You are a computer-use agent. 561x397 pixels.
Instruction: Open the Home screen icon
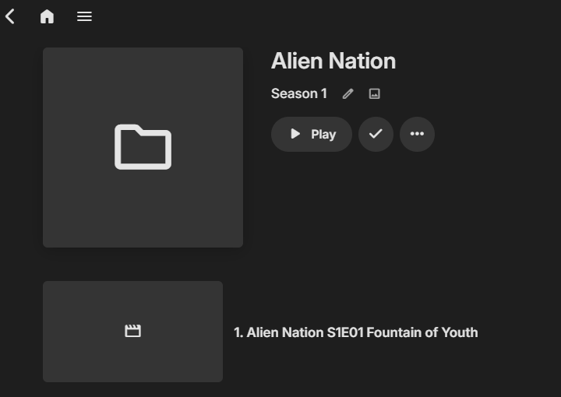(47, 16)
